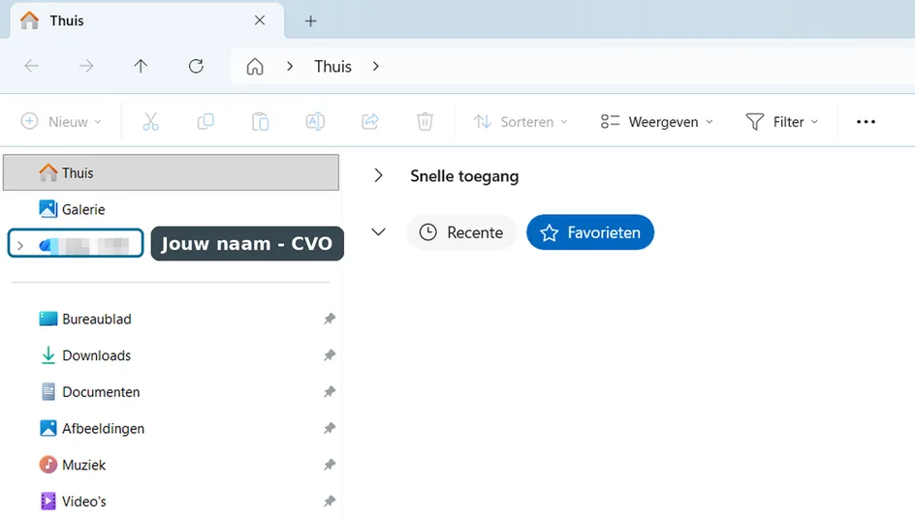The height and width of the screenshot is (520, 915).
Task: Click the Copy icon in toolbar
Action: [205, 121]
